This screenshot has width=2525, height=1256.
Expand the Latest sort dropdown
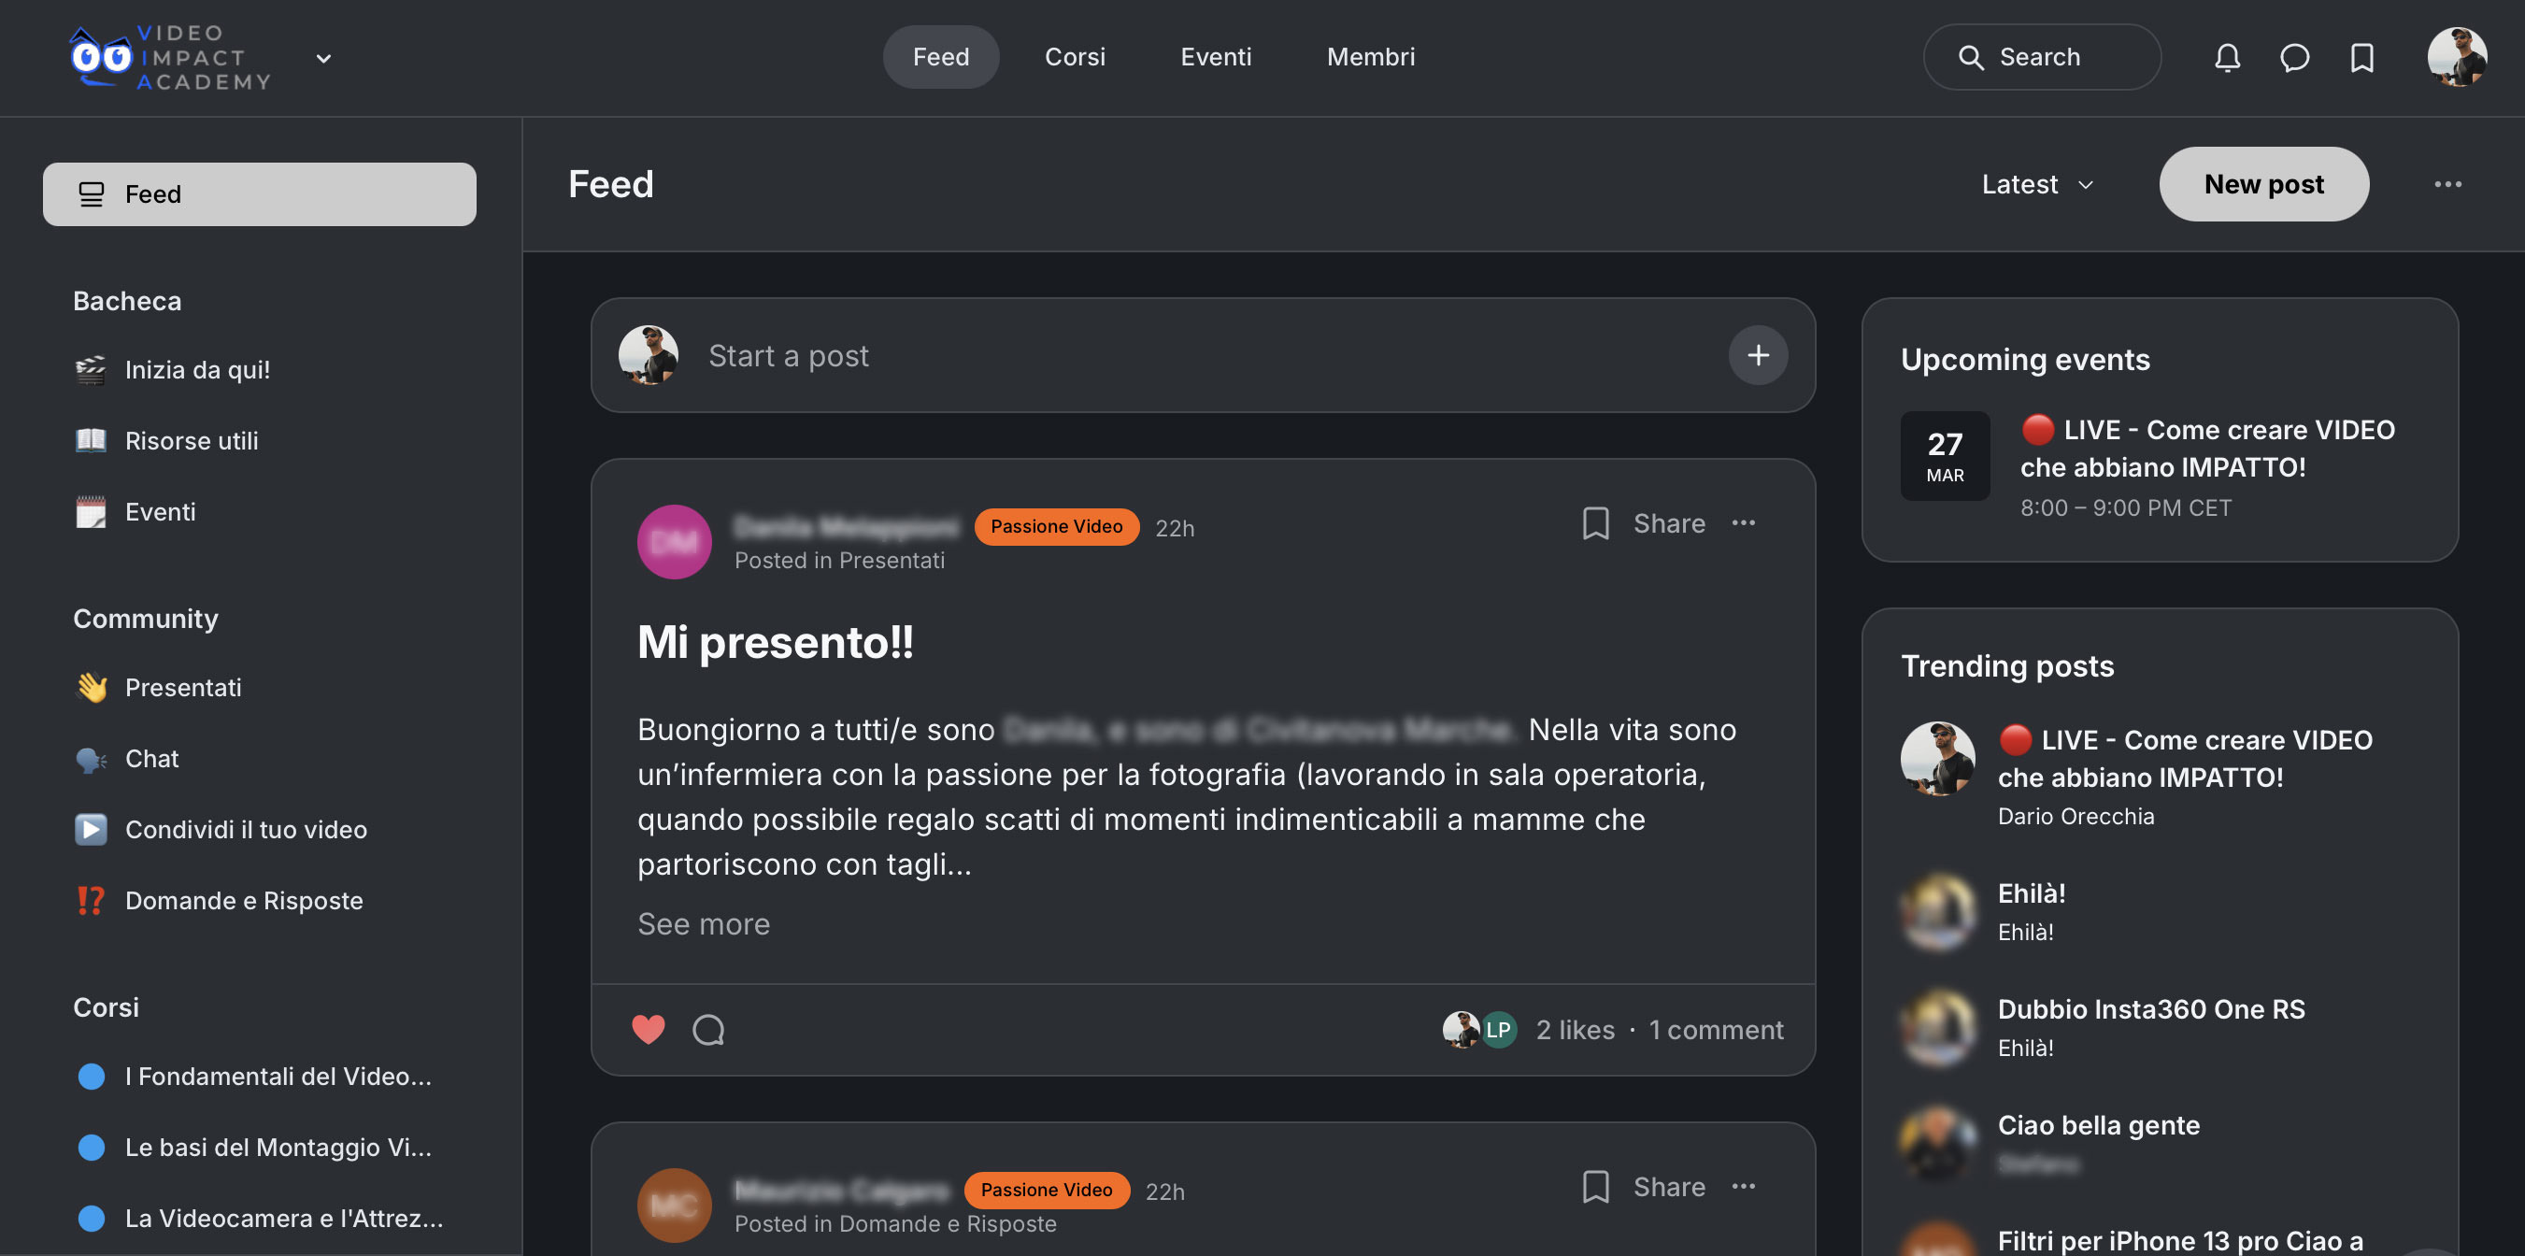point(2037,184)
